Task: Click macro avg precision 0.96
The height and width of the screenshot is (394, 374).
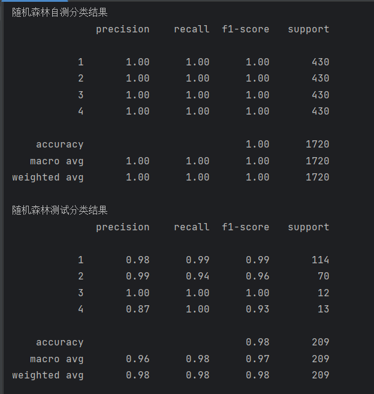Action: (138, 359)
